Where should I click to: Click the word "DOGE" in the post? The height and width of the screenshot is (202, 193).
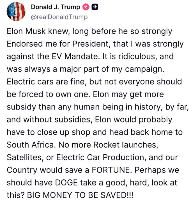pos(66,183)
